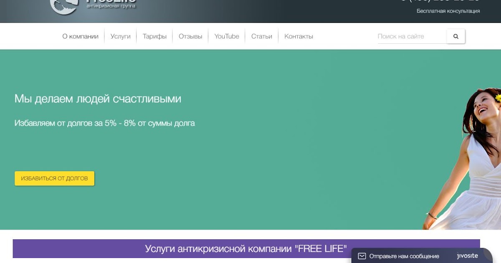501x263 pixels.
Task: Browse the Статьи section
Action: tap(261, 36)
